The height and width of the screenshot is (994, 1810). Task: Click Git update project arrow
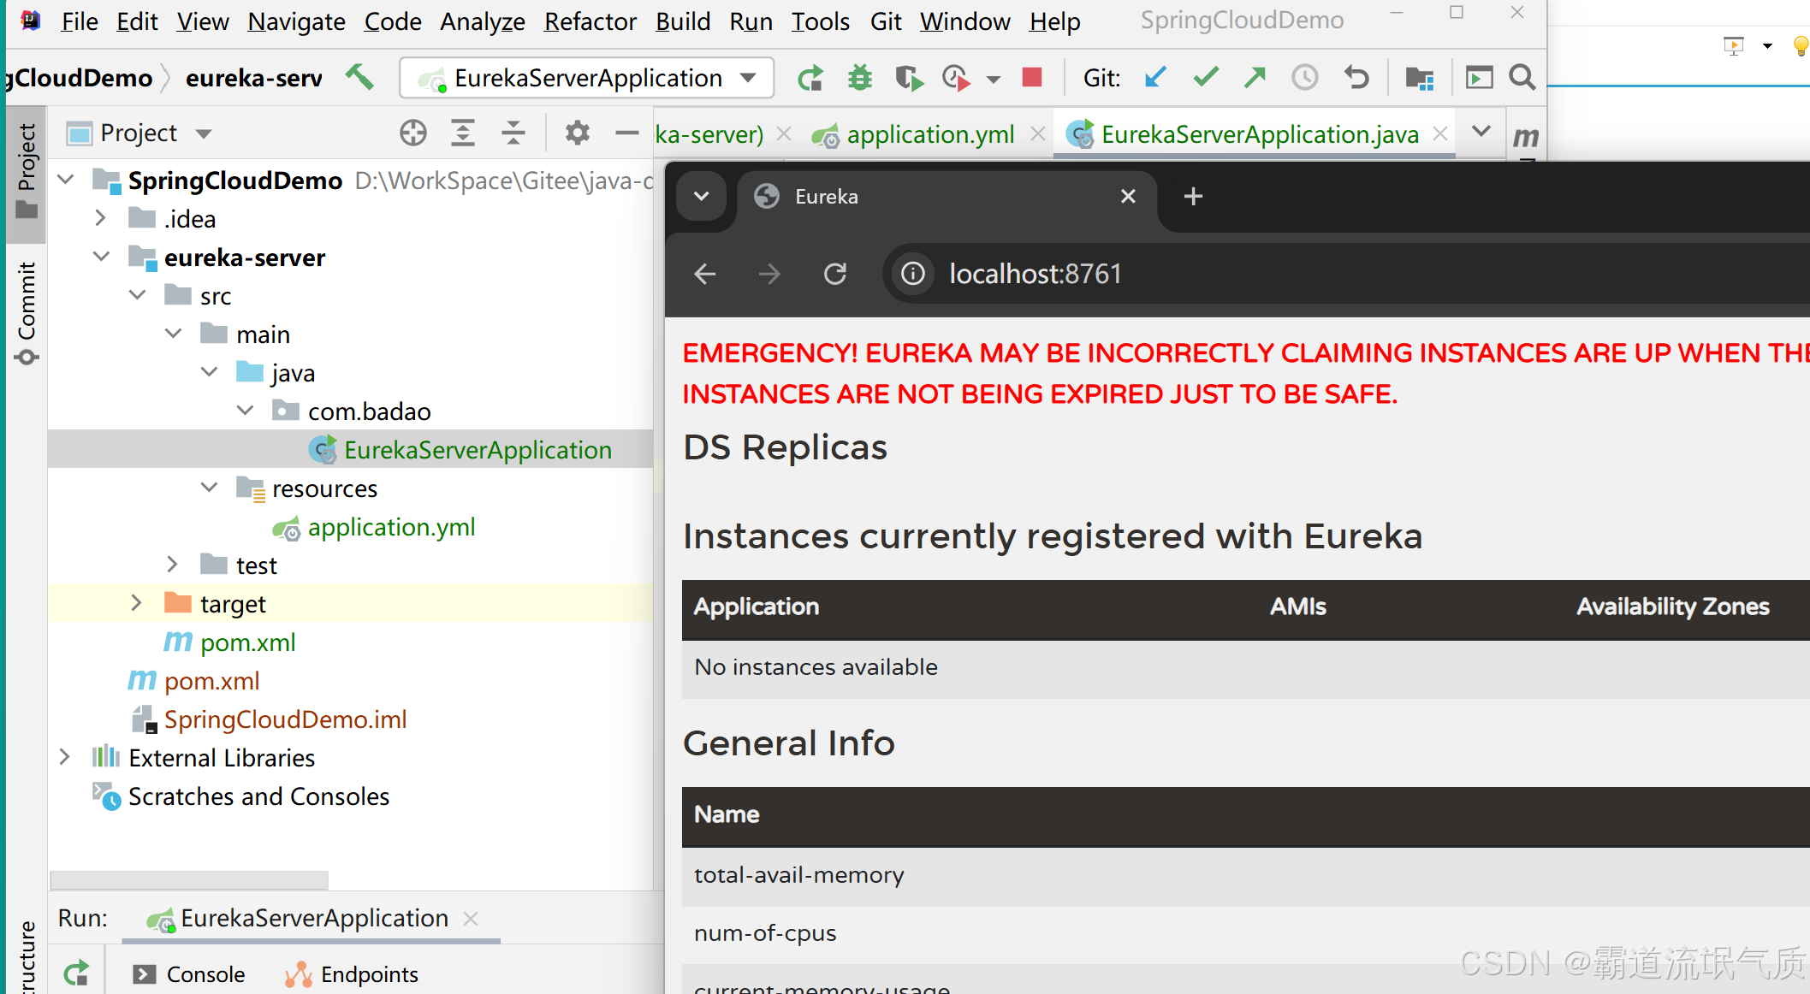point(1155,78)
